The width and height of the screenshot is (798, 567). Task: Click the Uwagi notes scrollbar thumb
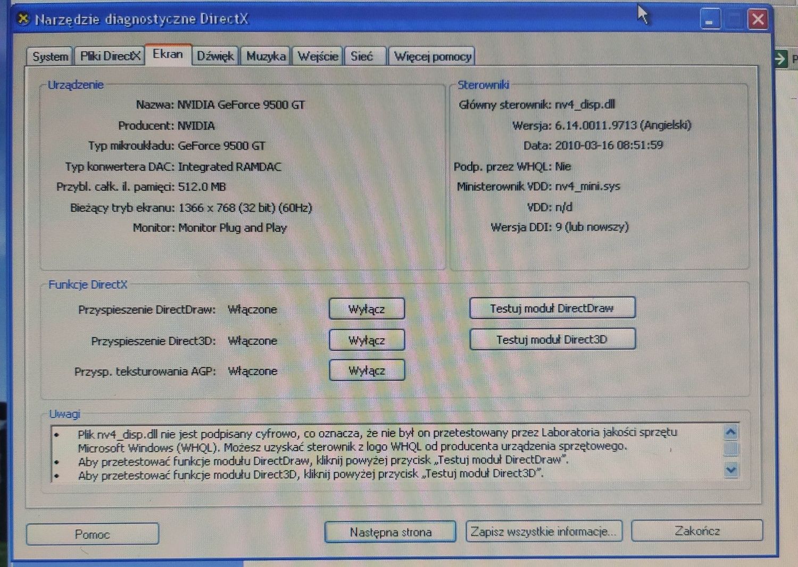click(x=731, y=449)
